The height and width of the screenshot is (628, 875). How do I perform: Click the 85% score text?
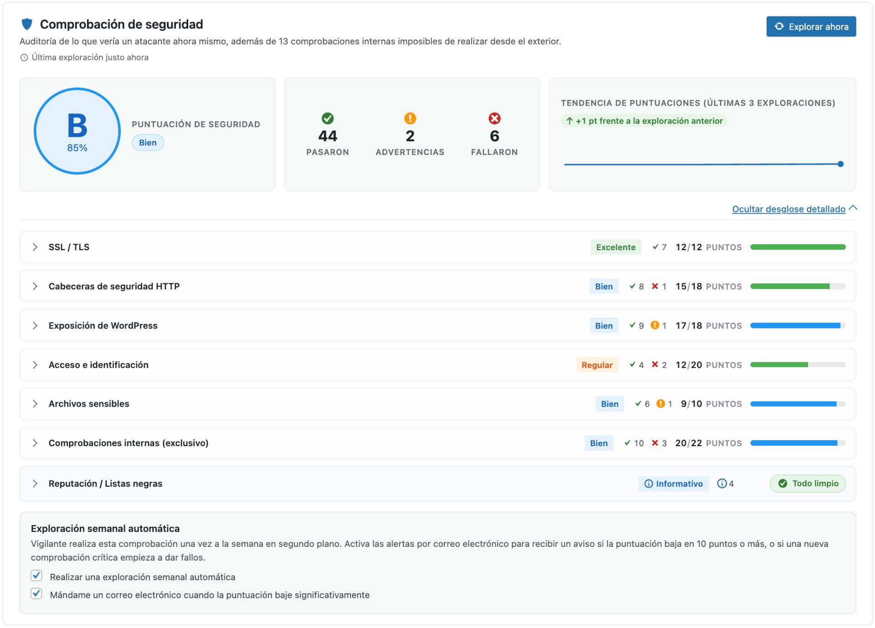pos(77,148)
